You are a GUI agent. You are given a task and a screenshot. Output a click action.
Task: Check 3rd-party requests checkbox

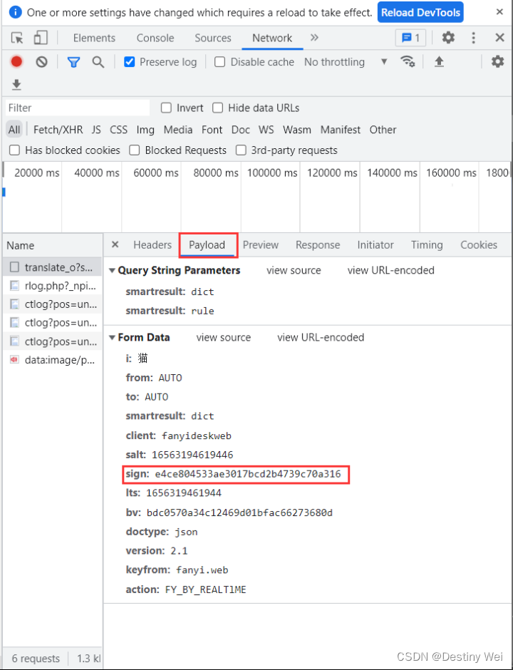click(241, 150)
